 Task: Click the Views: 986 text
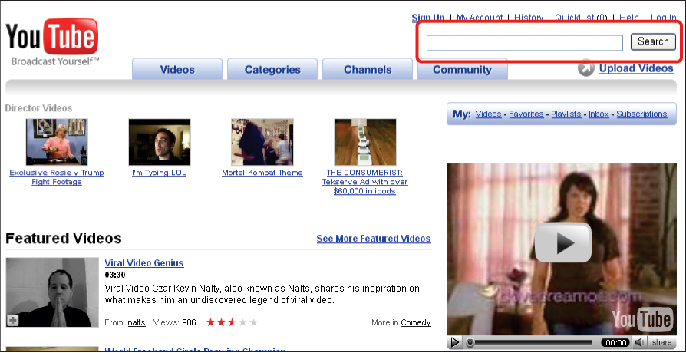(x=174, y=323)
